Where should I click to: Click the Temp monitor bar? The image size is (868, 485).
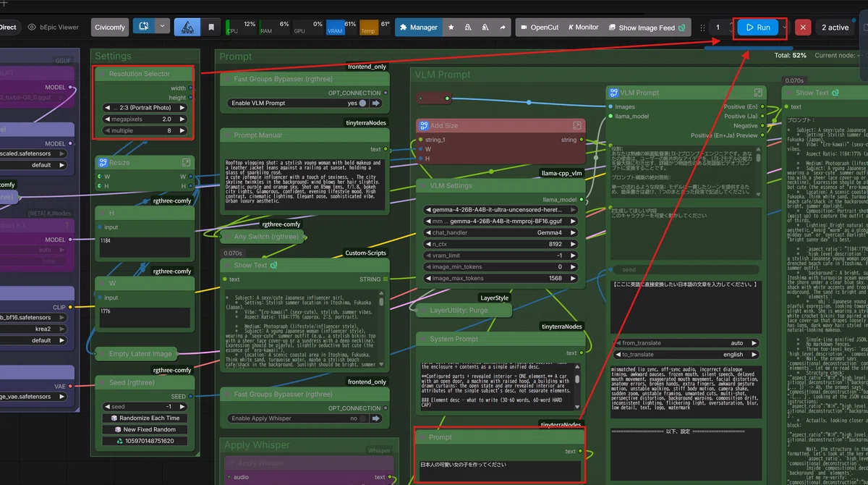tap(375, 27)
